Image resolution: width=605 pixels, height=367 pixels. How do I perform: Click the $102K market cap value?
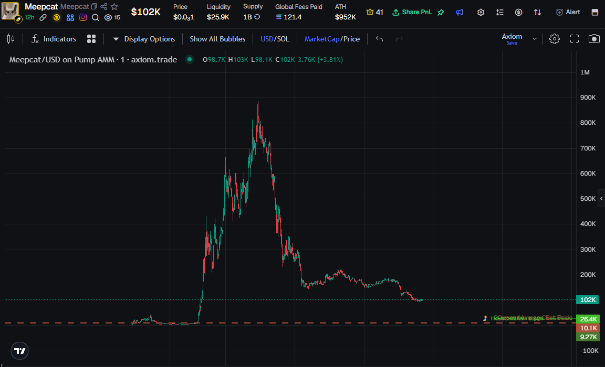[146, 12]
